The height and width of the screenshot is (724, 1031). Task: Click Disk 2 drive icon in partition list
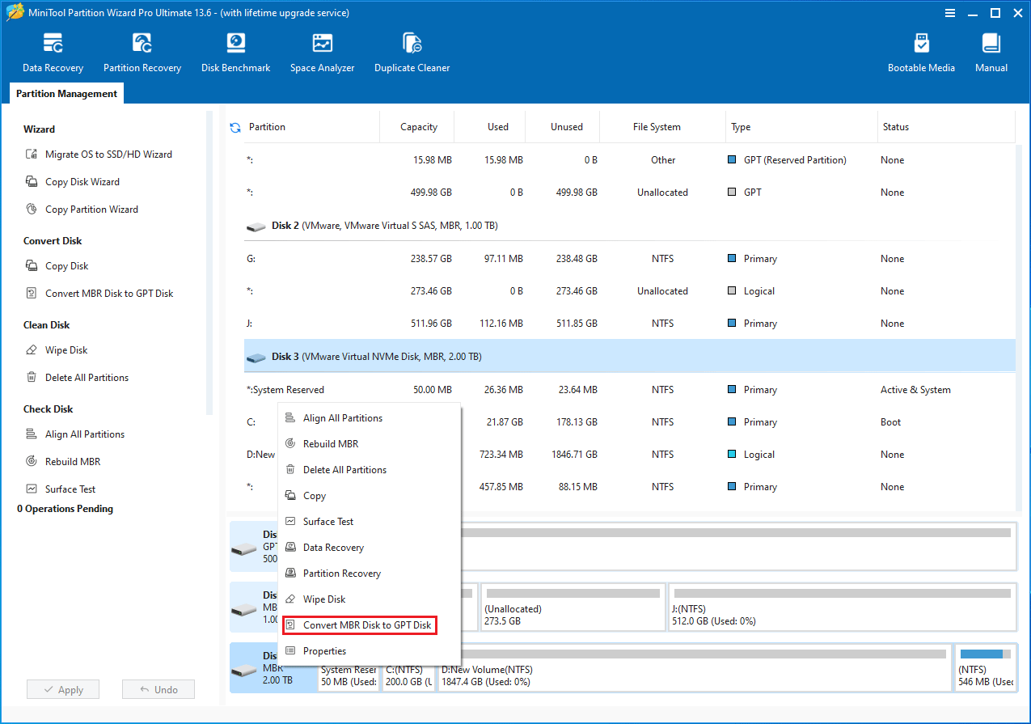tap(256, 227)
